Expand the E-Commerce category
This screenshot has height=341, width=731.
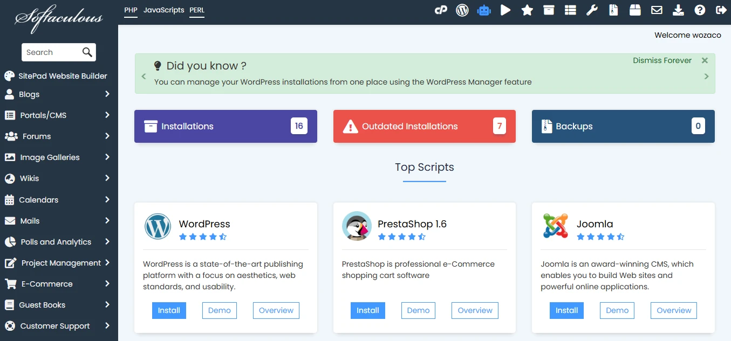tap(107, 284)
